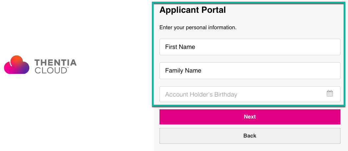Click the Applicant Portal heading
This screenshot has height=151, width=348.
click(x=193, y=10)
